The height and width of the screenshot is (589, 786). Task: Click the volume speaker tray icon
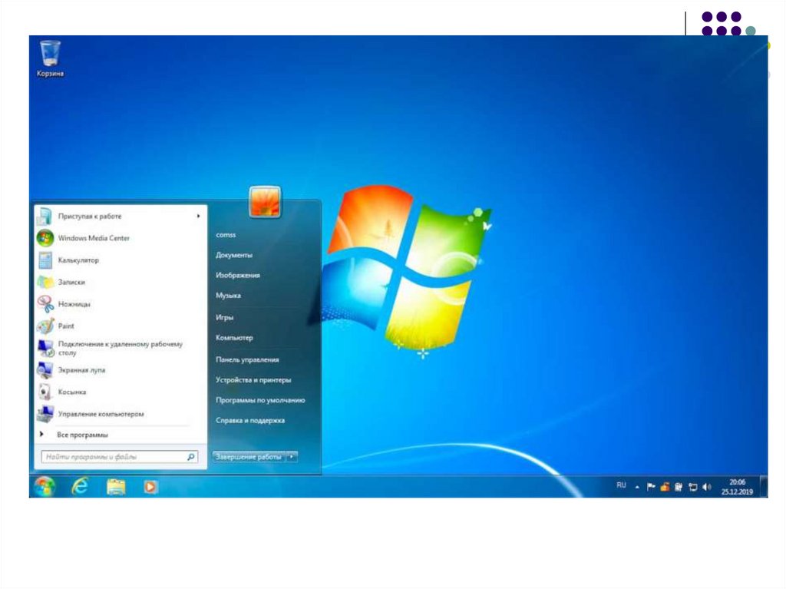(x=707, y=487)
